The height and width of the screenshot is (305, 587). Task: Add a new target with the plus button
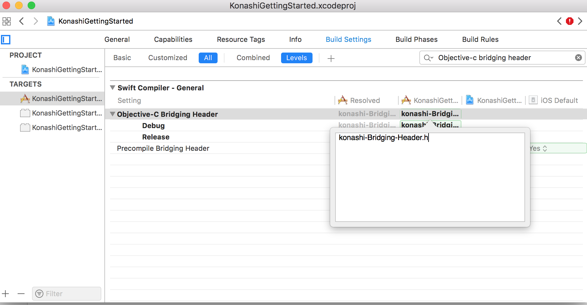click(6, 294)
